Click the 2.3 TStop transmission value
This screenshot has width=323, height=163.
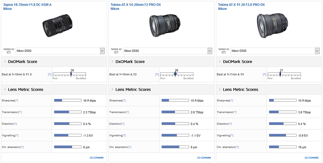point(90,112)
